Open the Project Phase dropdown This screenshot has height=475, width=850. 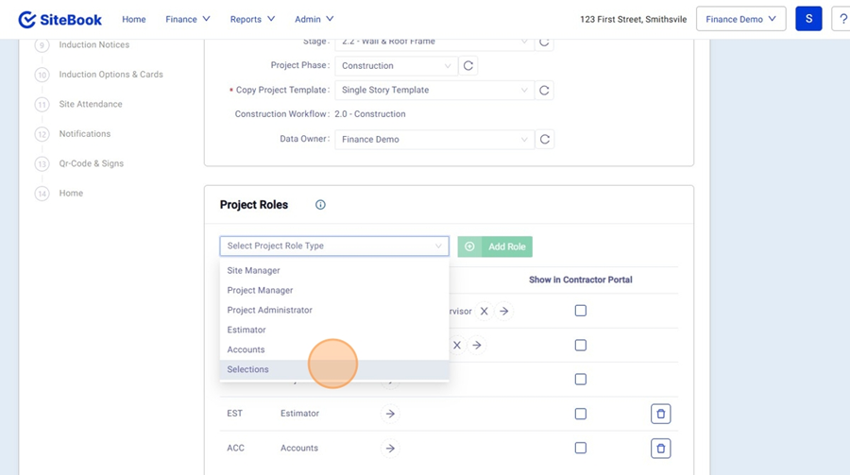click(x=396, y=66)
